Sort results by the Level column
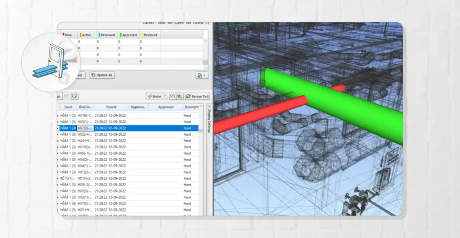460x238 pixels. [68, 107]
